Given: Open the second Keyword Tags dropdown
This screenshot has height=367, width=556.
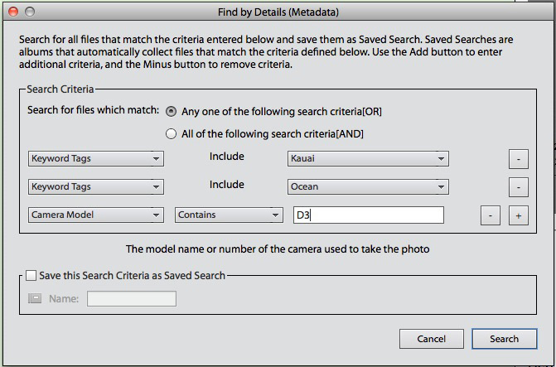Looking at the screenshot, I should pyautogui.click(x=96, y=187).
